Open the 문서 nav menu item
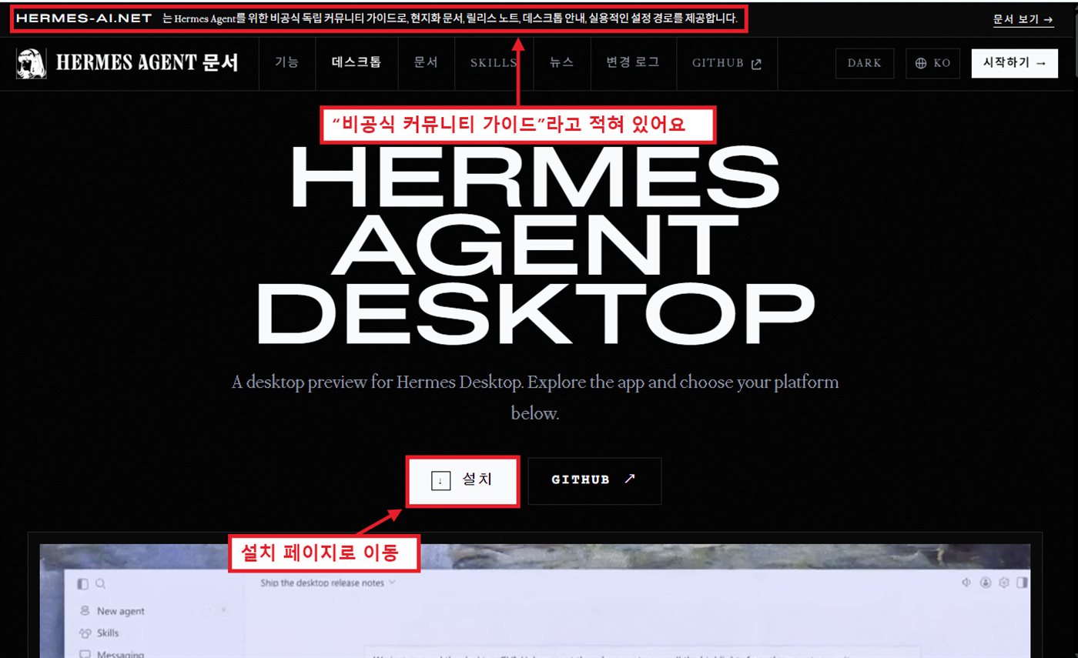 pos(426,63)
